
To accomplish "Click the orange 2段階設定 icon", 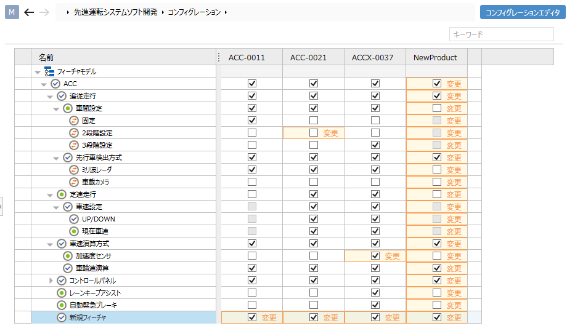I will point(74,133).
